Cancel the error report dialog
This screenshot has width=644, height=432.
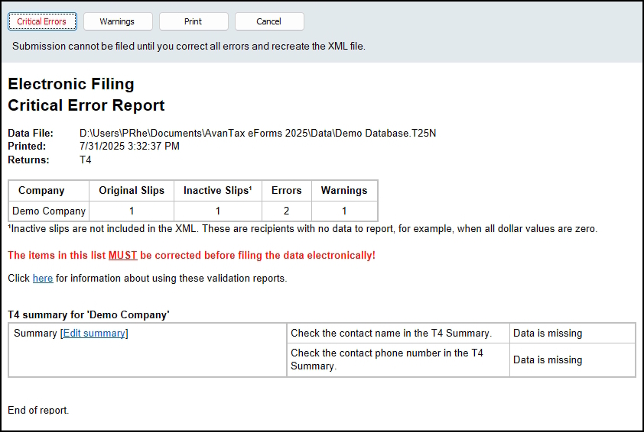[x=268, y=21]
